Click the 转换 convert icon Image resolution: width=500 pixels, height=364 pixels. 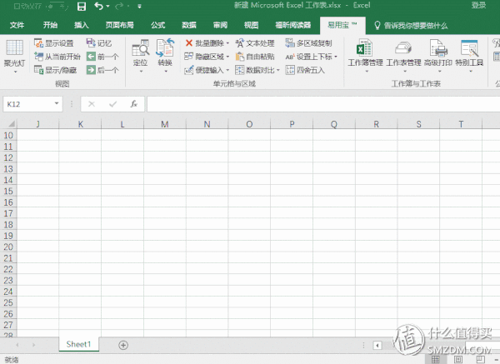click(165, 52)
